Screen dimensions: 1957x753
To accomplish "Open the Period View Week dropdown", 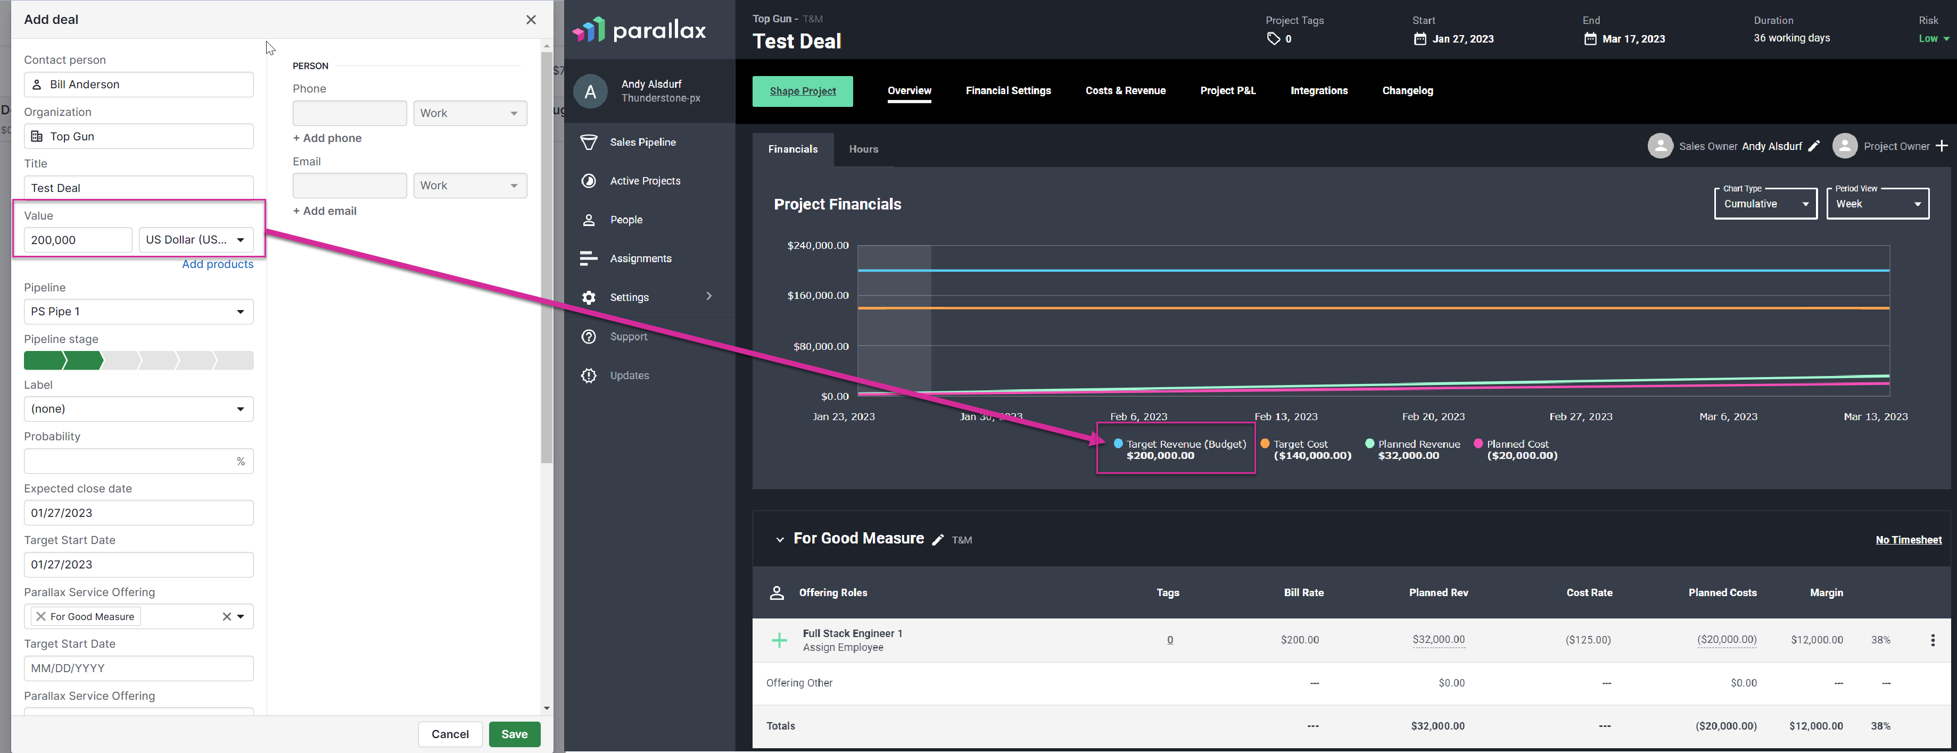I will click(1877, 204).
